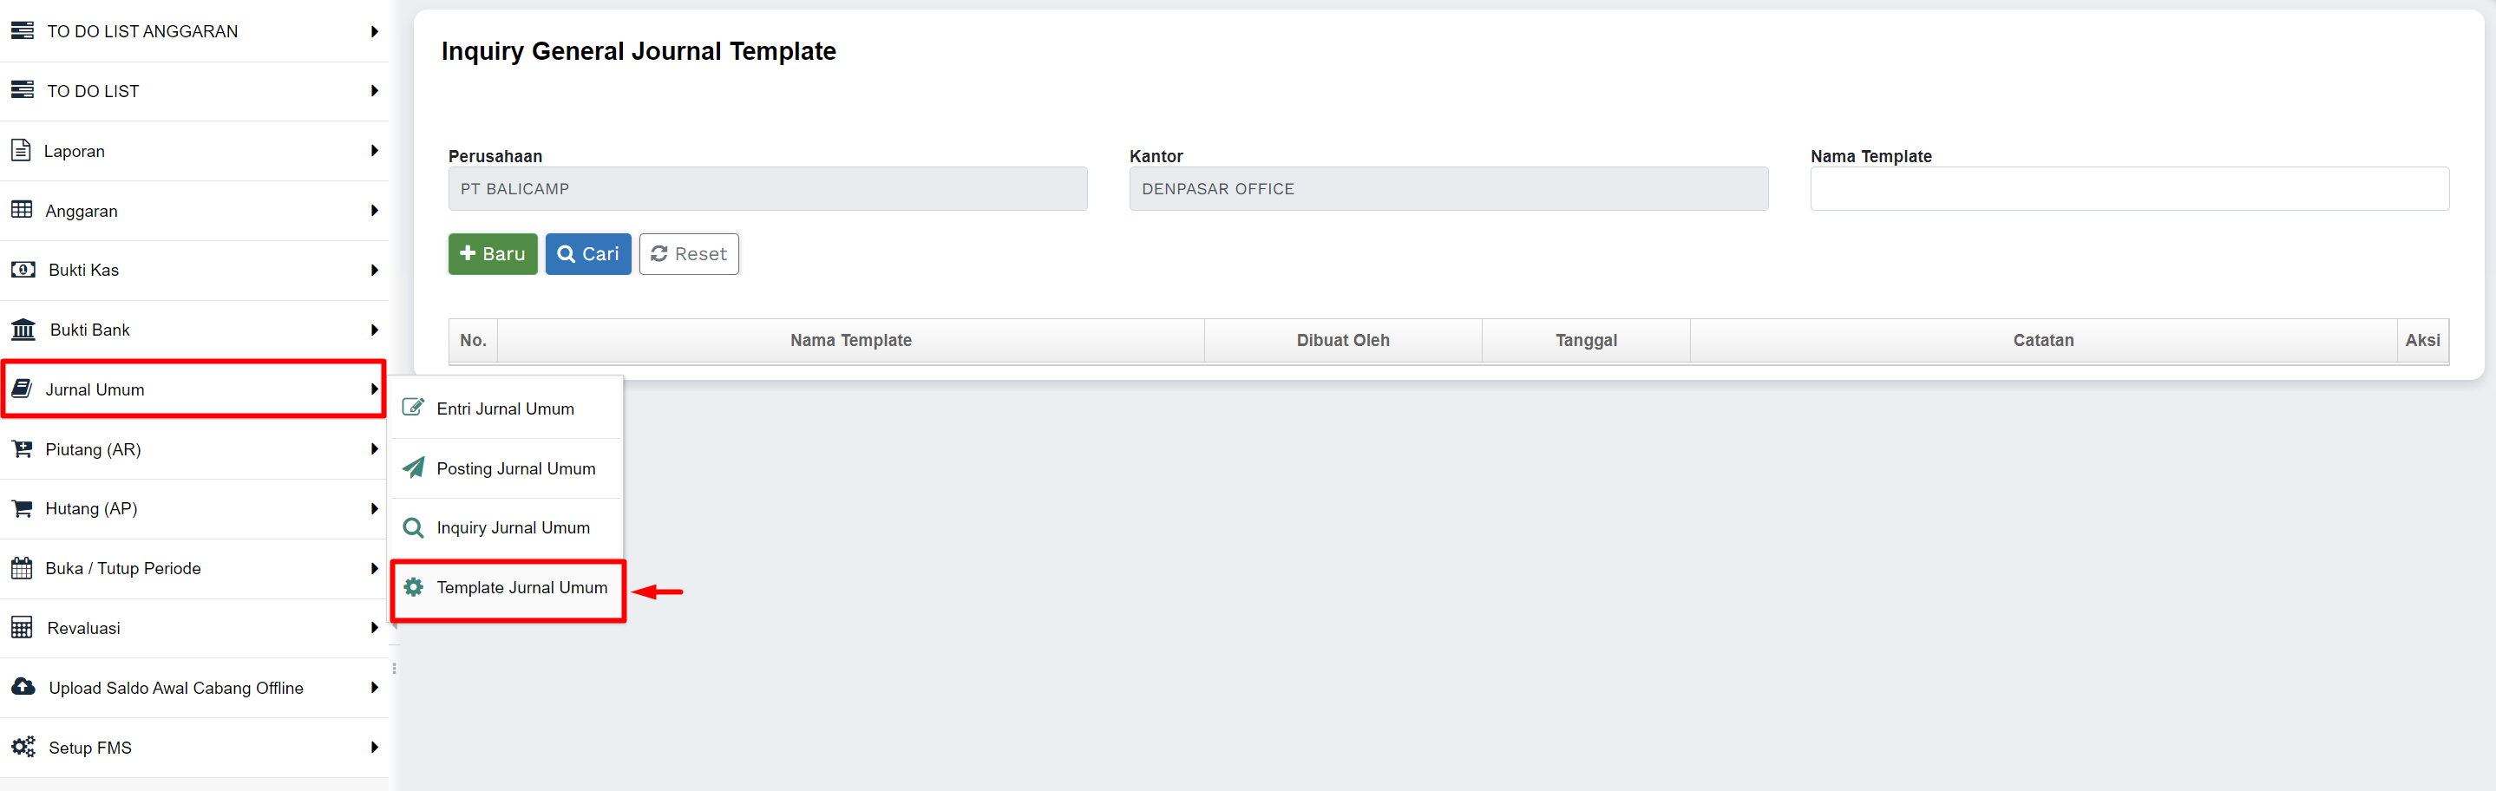
Task: Click the Buka / Tutup Periode calendar icon
Action: coord(22,568)
